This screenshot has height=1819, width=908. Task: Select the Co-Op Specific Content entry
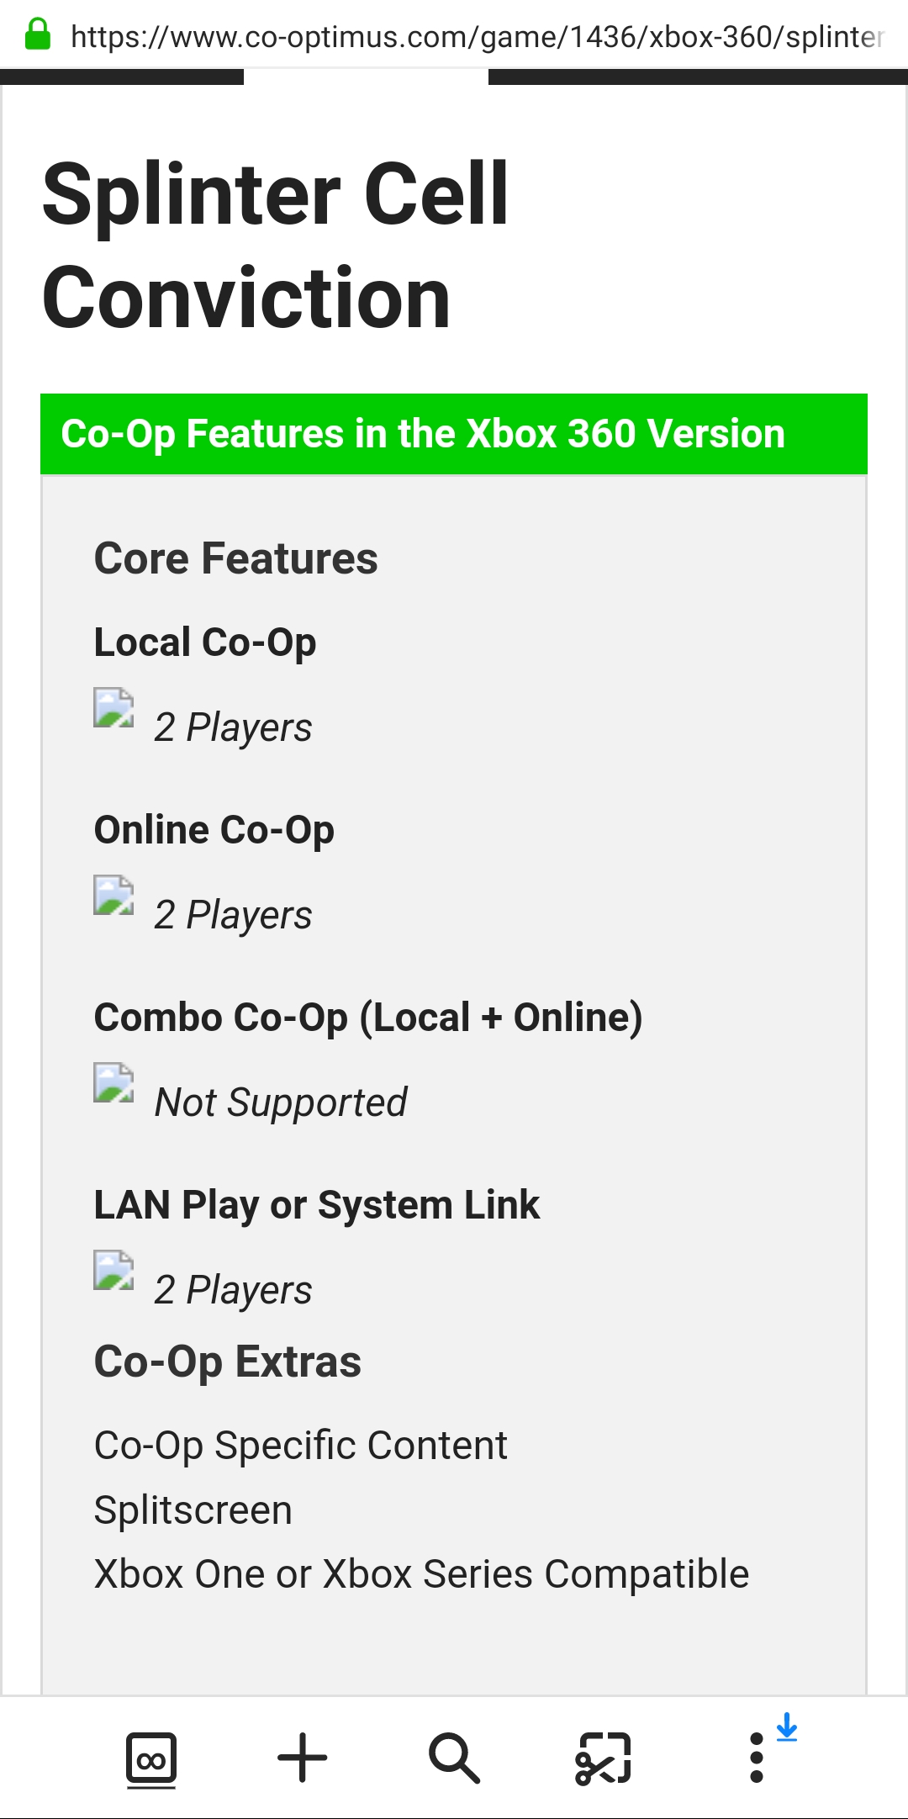coord(300,1446)
